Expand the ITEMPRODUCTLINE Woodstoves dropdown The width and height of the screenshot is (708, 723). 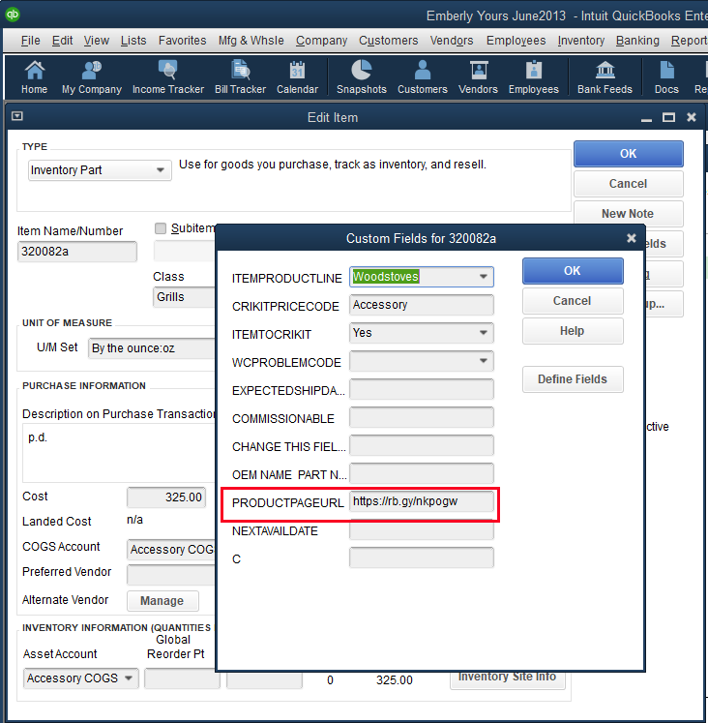[x=484, y=277]
